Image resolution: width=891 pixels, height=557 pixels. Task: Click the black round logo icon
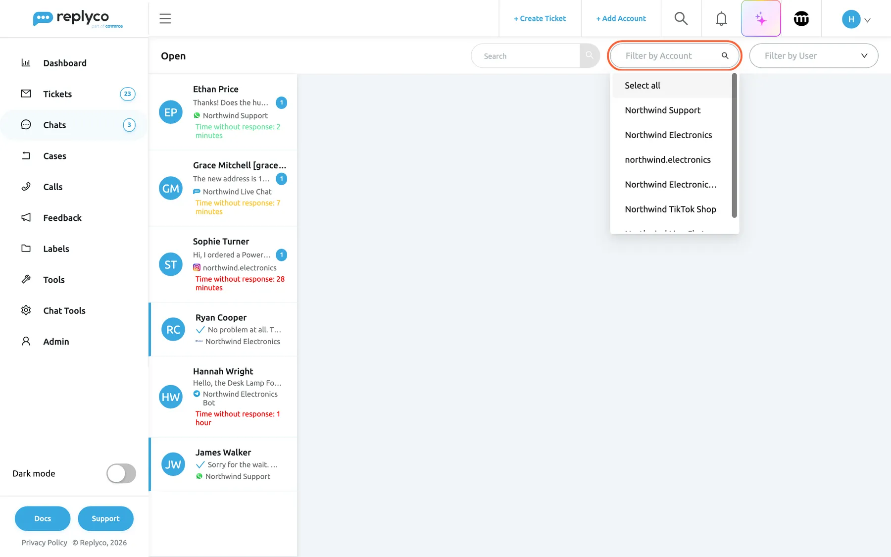(801, 19)
